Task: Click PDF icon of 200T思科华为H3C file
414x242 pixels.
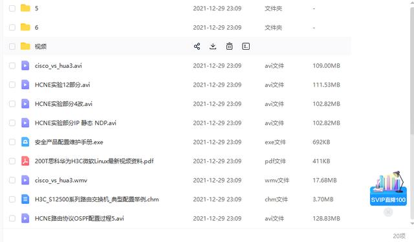Action: pyautogui.click(x=25, y=161)
